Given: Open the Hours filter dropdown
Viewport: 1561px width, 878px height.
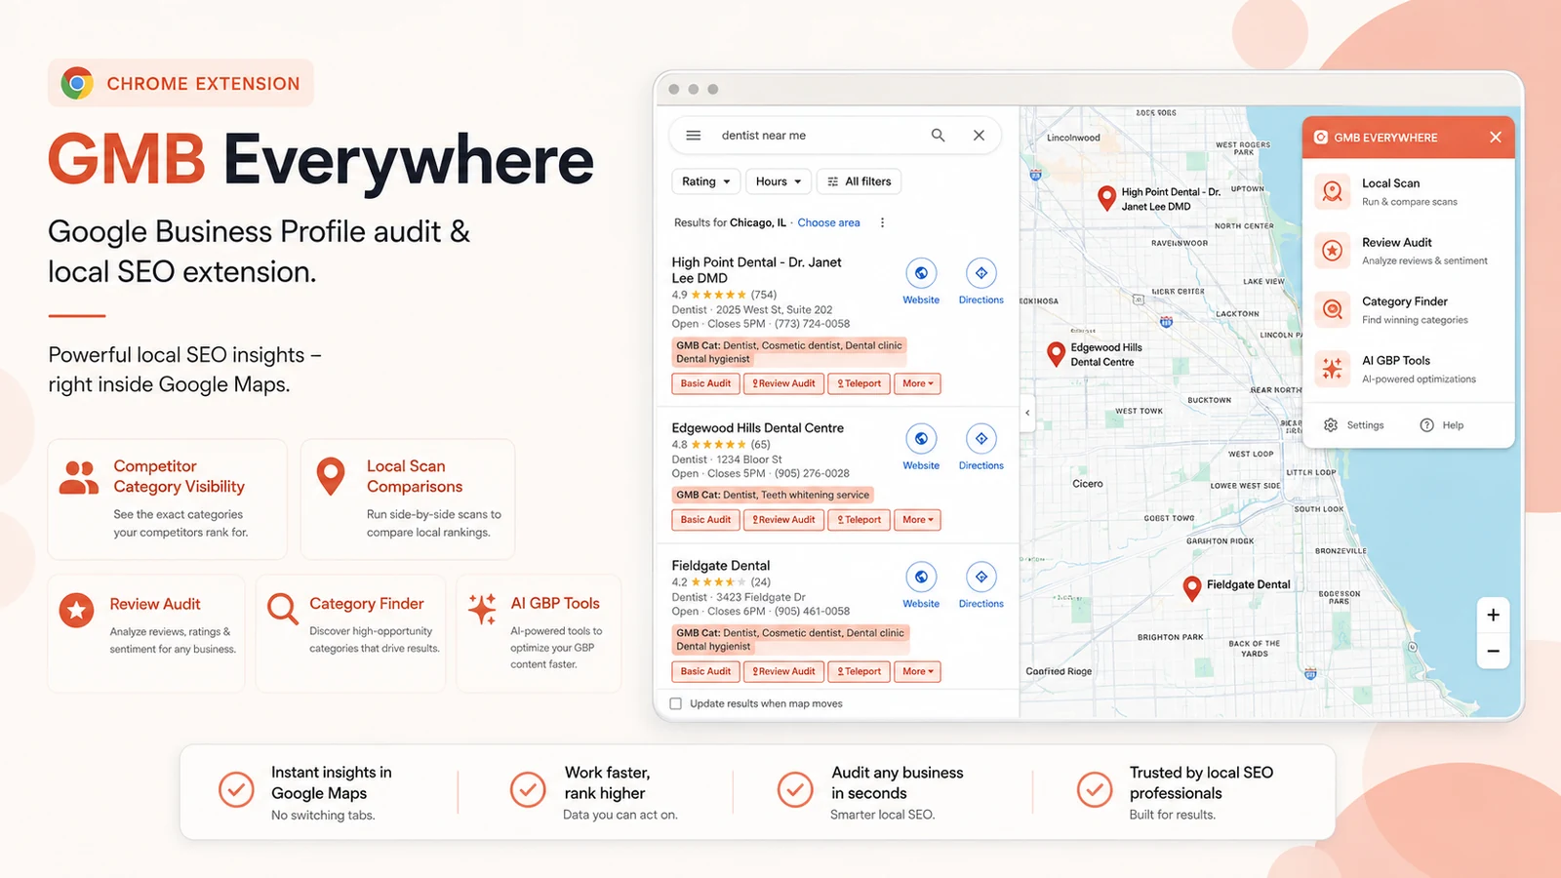Looking at the screenshot, I should click(778, 181).
